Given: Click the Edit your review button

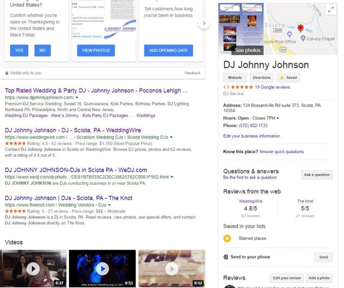Looking at the screenshot, I should click(x=286, y=278).
